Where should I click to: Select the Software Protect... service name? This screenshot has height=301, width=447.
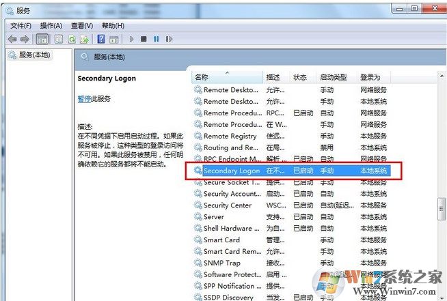click(232, 274)
